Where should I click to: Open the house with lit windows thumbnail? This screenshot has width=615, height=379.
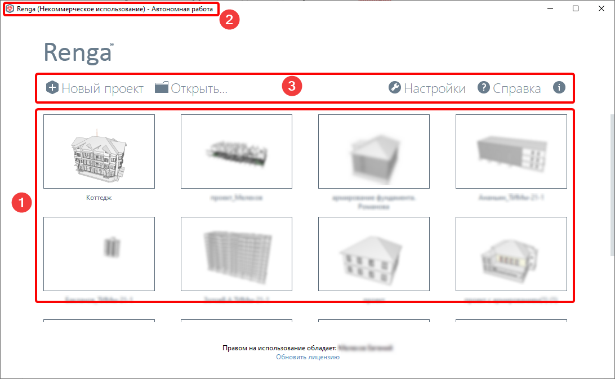coord(511,254)
